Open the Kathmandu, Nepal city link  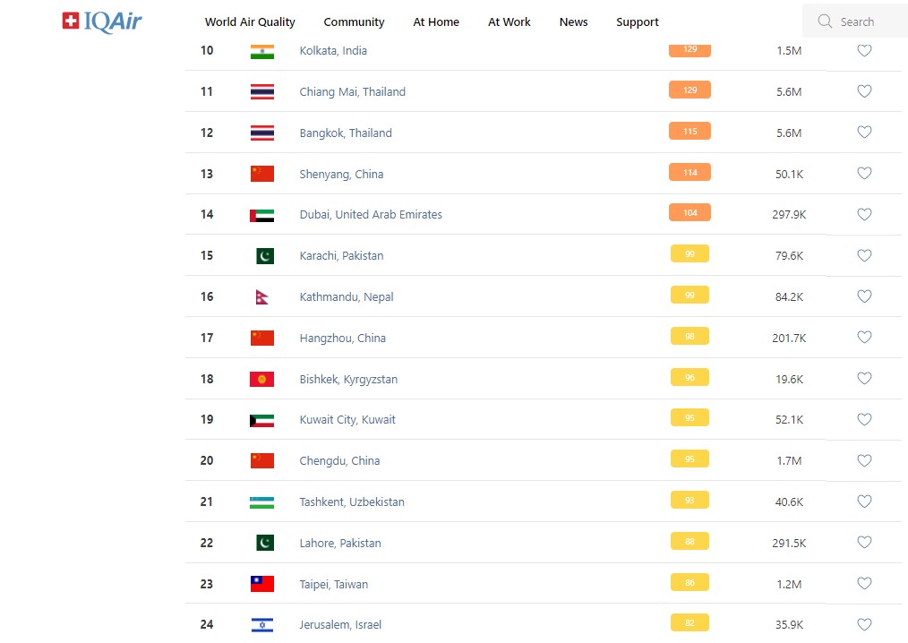[347, 297]
